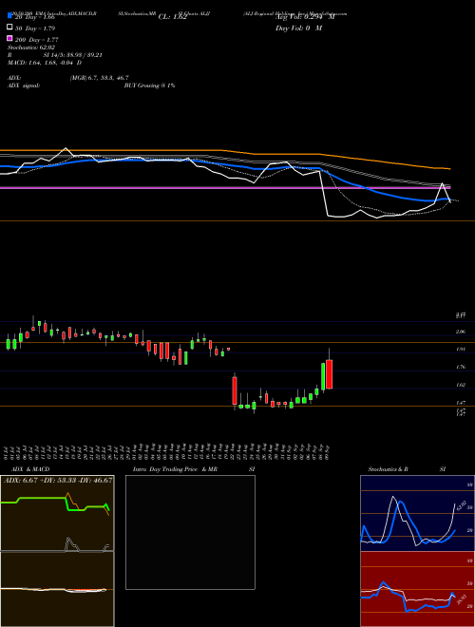Click the 'ADX & MACD' panel title
Viewport: 475px width, 627px height.
[x=30, y=469]
